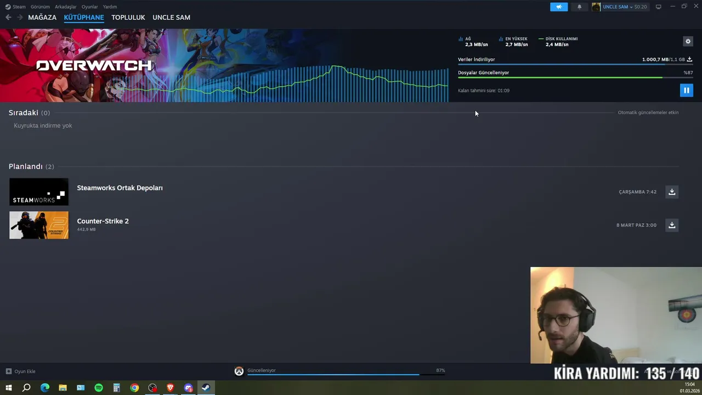Image resolution: width=702 pixels, height=395 pixels.
Task: Open the Oyunlar menu
Action: [x=90, y=7]
